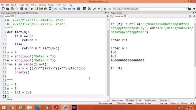Run the file with the green play button
Viewport: 196px width, 110px height.
[32, 9]
